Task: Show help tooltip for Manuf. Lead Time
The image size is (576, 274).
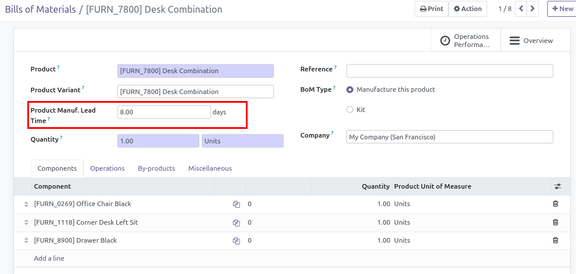Action: (x=49, y=119)
